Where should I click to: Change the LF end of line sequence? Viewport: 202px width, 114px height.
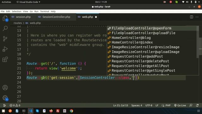pos(157,105)
